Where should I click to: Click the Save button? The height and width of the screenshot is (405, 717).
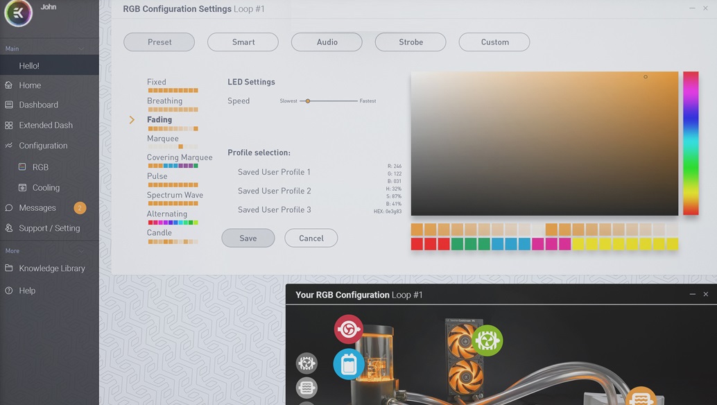point(248,238)
